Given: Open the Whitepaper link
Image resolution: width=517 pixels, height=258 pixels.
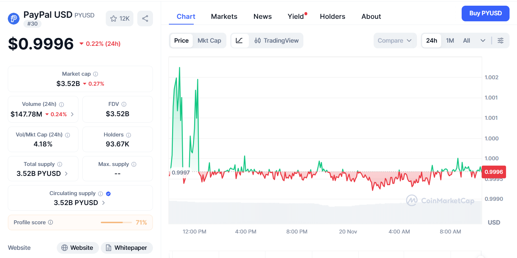Looking at the screenshot, I should (x=126, y=248).
